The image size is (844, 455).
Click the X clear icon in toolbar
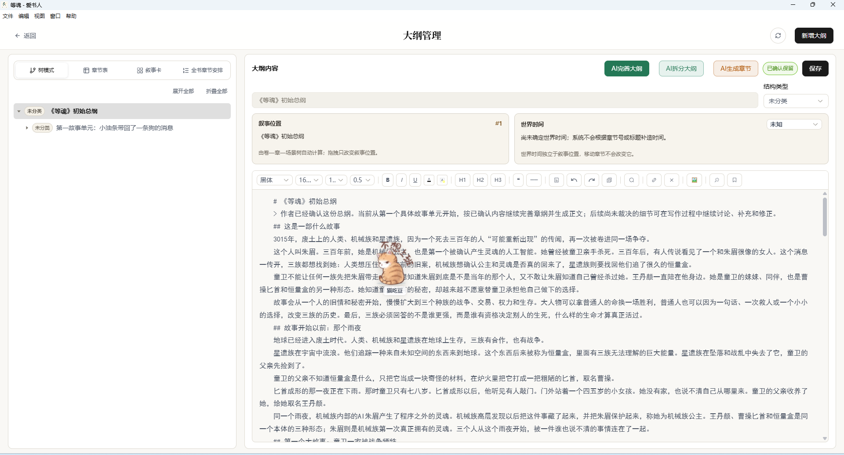point(672,180)
